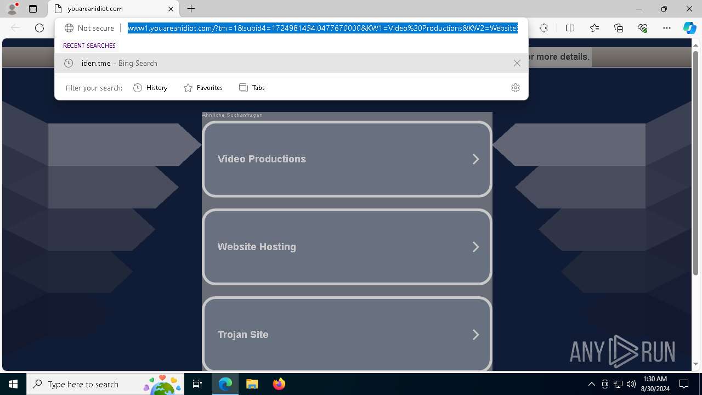Viewport: 702px width, 395px height.
Task: Remove the iden.tme recent search suggestion
Action: click(517, 63)
